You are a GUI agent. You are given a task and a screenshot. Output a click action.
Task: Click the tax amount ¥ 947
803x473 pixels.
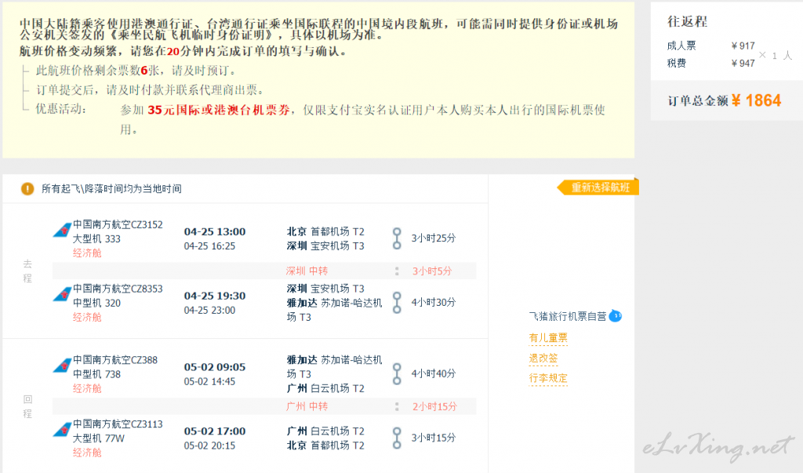coord(743,63)
